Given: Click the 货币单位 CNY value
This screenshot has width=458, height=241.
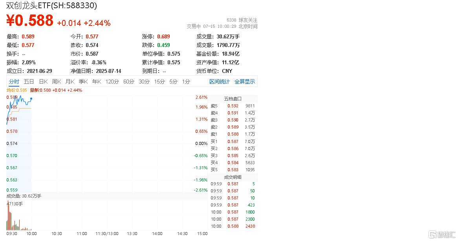Looking at the screenshot, I should 227,71.
